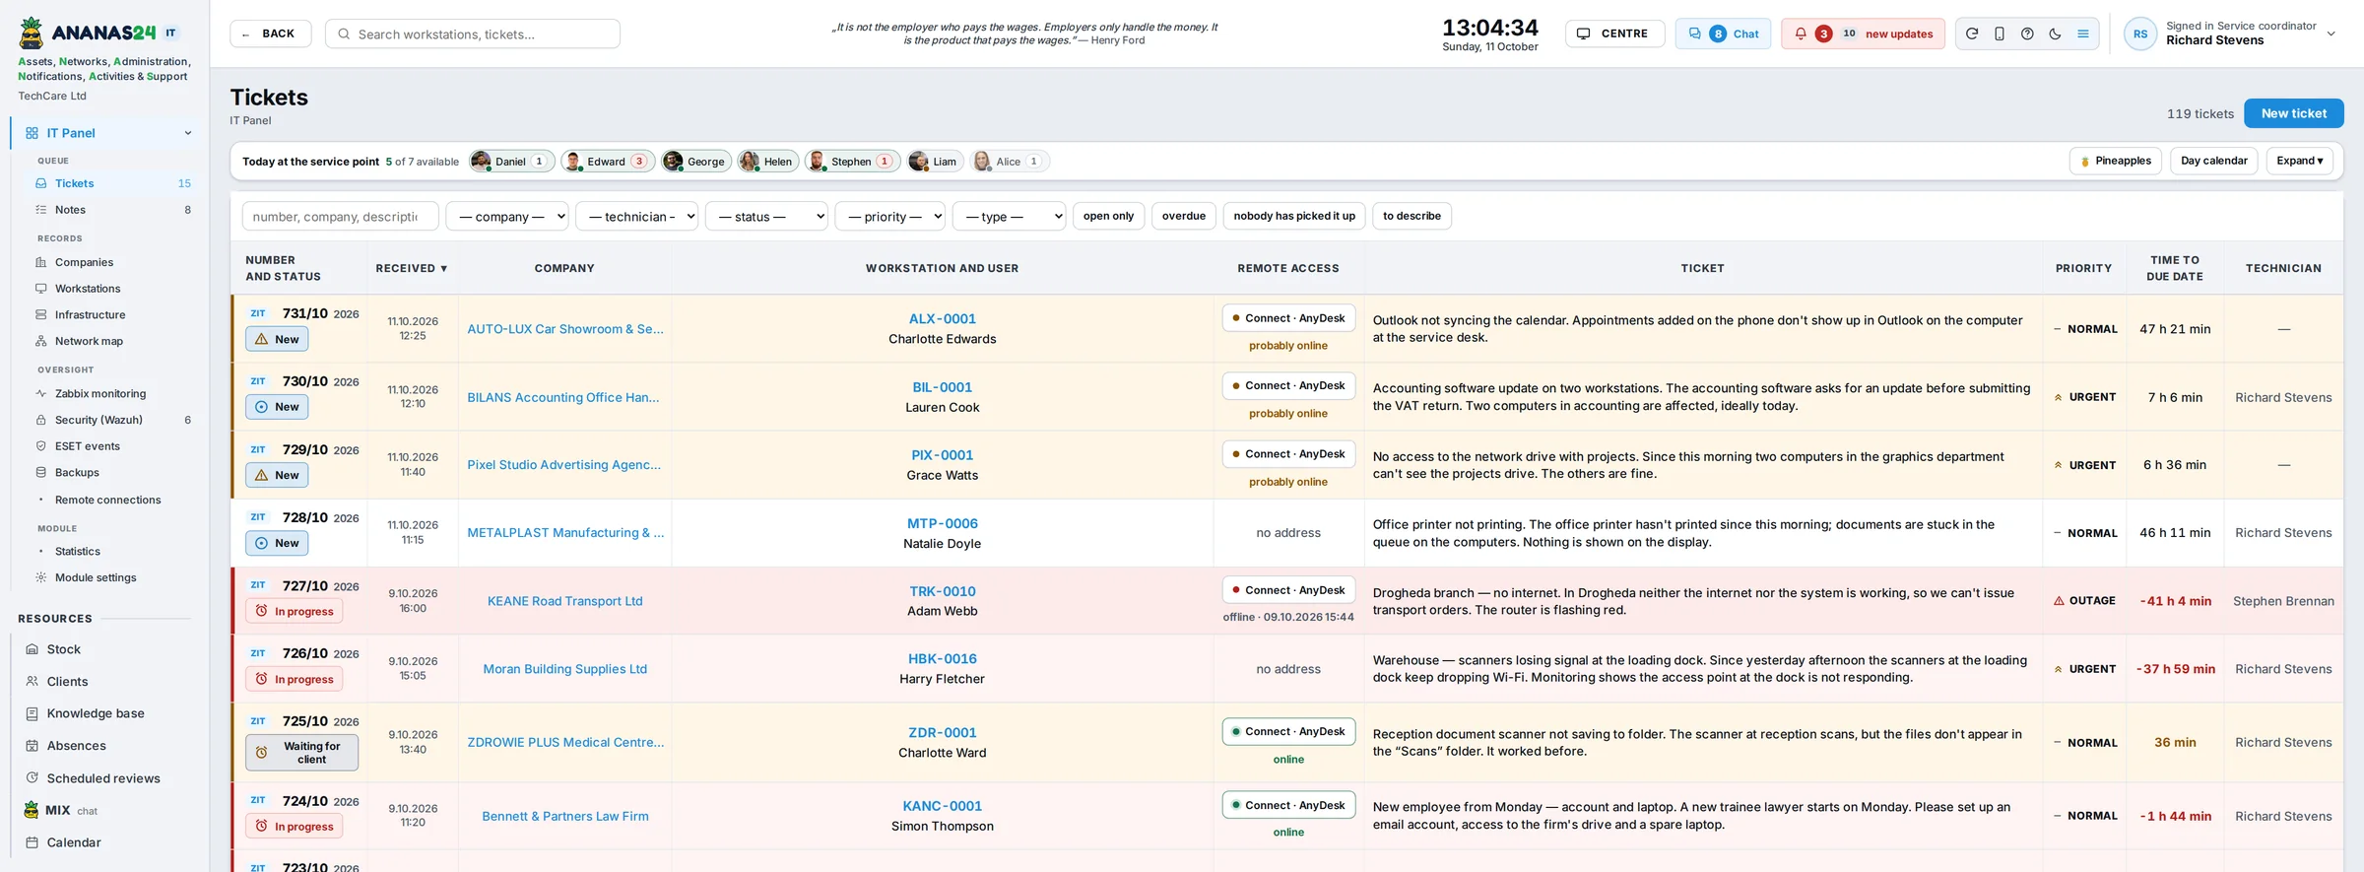This screenshot has width=2364, height=872.
Task: Toggle the overdue filter
Action: [x=1183, y=216]
